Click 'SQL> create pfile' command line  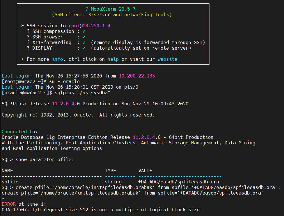click(x=141, y=187)
